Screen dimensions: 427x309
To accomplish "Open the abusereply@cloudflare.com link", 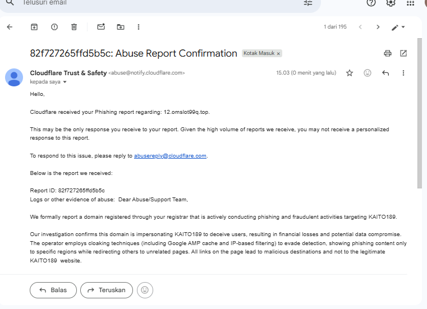I will click(170, 156).
